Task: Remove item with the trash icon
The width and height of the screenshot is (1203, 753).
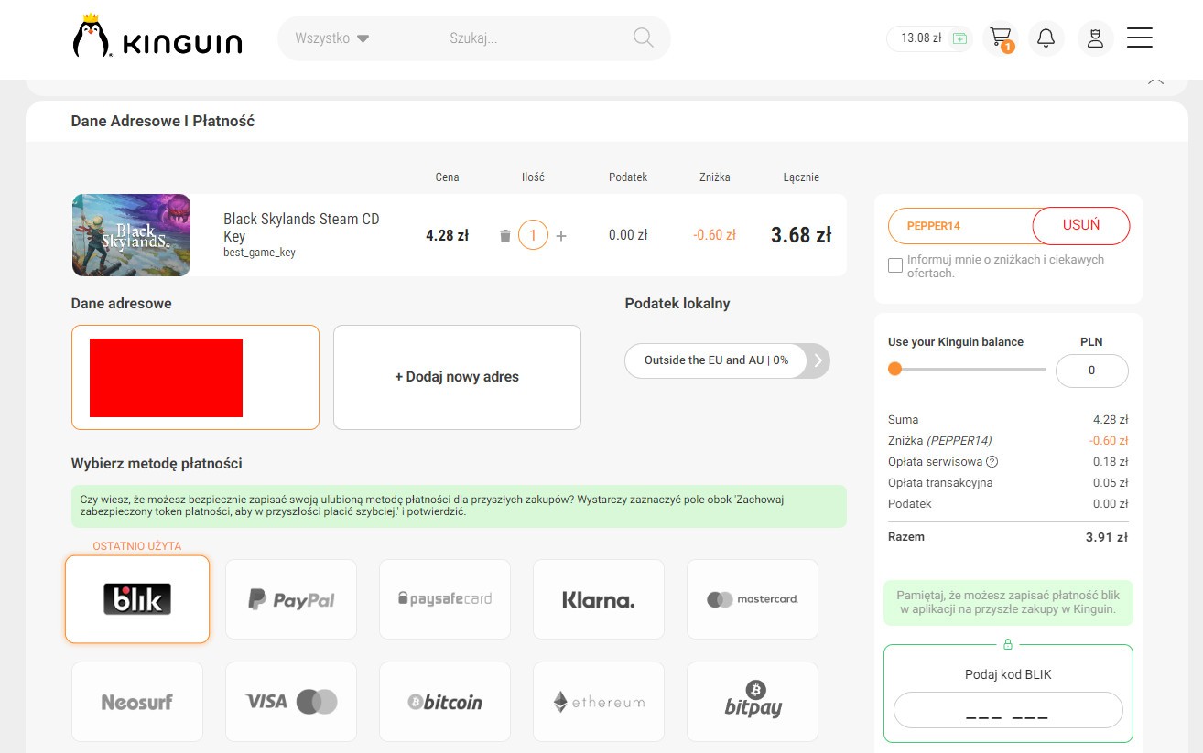Action: tap(505, 236)
